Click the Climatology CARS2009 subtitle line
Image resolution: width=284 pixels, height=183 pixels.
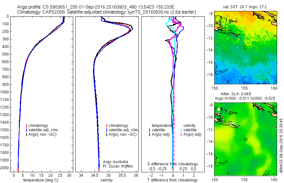pos(107,12)
